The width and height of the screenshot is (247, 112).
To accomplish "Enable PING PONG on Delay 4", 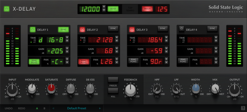I will click(x=183, y=61).
